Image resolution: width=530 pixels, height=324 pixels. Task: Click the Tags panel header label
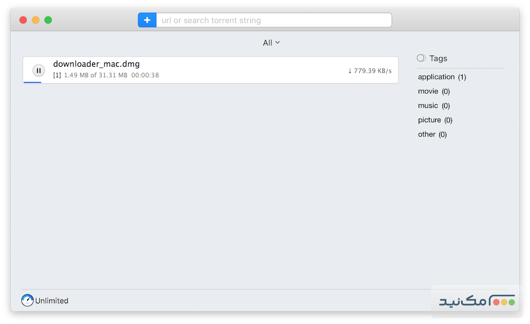[x=438, y=58]
